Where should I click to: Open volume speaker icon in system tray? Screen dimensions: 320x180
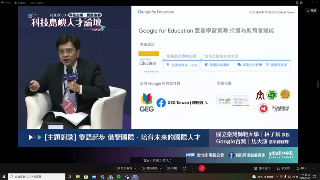pos(293,177)
